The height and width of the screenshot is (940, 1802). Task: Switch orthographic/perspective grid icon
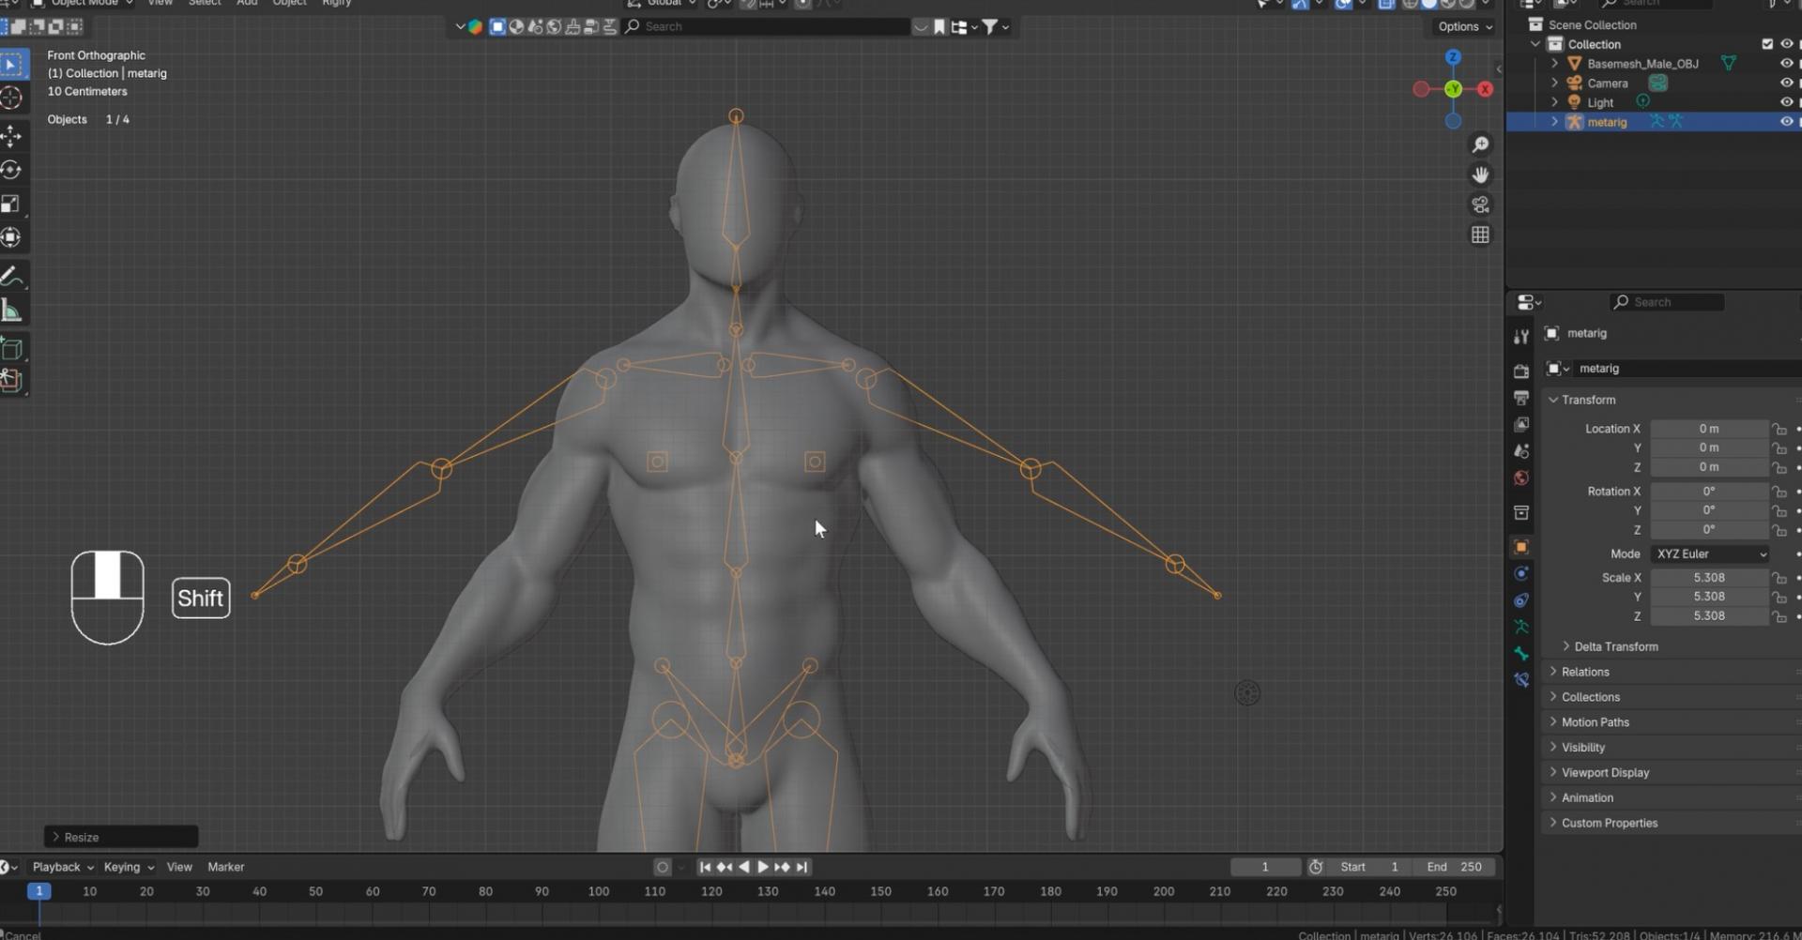tap(1480, 235)
